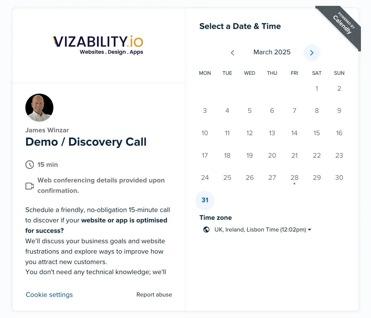Click date 26 in the calendar
The image size is (371, 318).
[x=250, y=178]
